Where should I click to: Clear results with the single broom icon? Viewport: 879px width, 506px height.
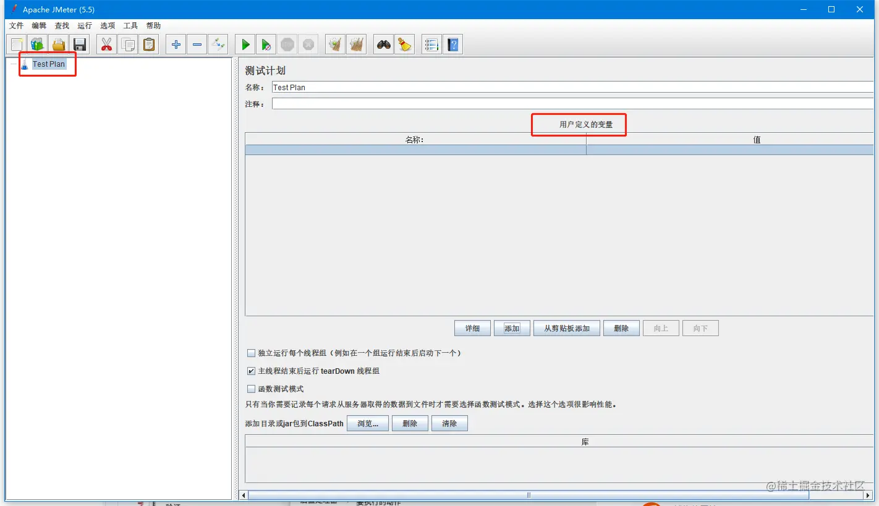tap(336, 44)
